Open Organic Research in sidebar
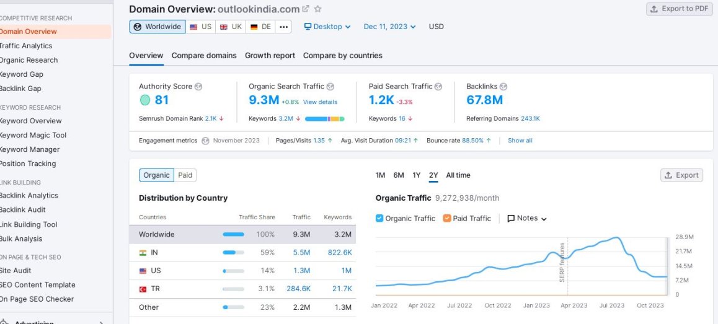Screen dimensions: 718x324 29,60
